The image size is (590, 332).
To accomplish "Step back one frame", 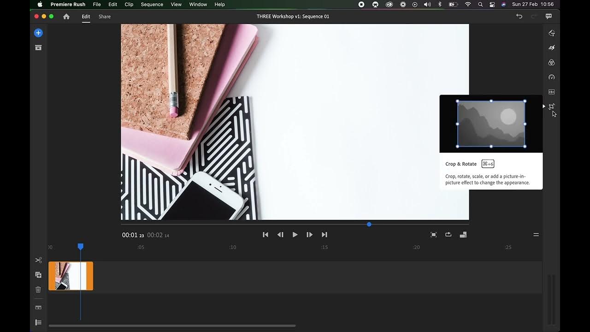I will tap(280, 235).
